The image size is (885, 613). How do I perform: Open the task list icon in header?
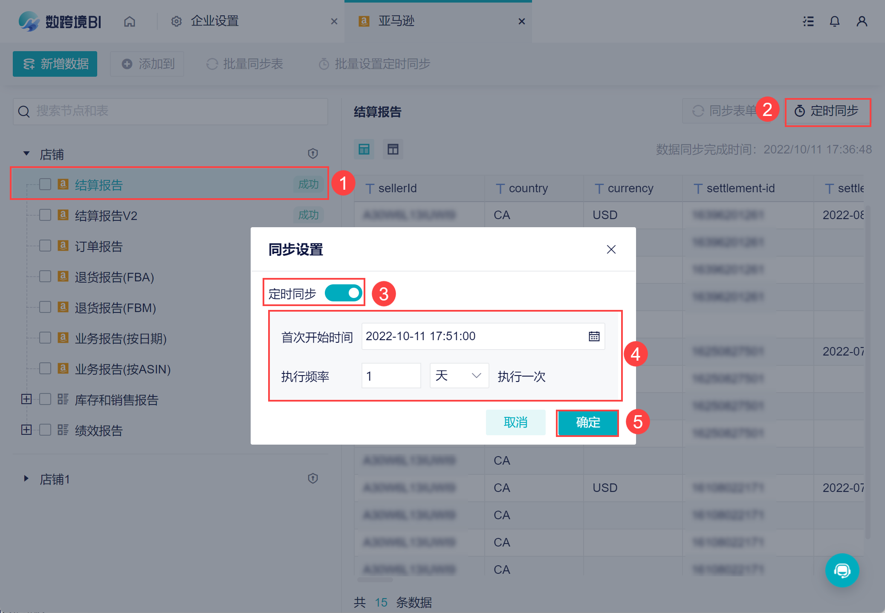808,21
